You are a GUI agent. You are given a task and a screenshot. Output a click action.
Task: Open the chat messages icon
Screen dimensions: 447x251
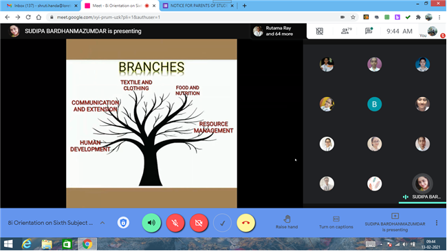point(369,31)
